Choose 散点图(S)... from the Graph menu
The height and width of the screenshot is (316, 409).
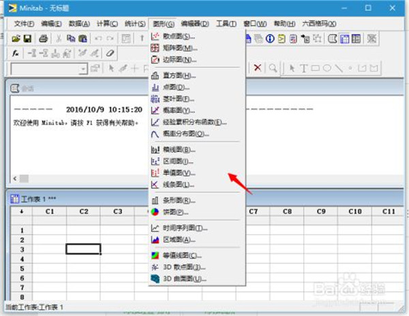tap(197, 36)
